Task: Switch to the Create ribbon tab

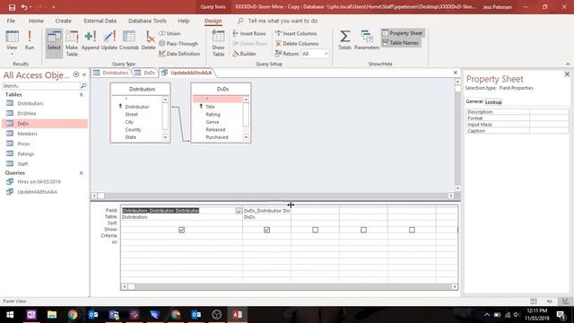Action: point(64,21)
